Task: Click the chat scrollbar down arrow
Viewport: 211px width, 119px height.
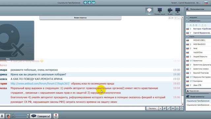Action: coord(183,104)
